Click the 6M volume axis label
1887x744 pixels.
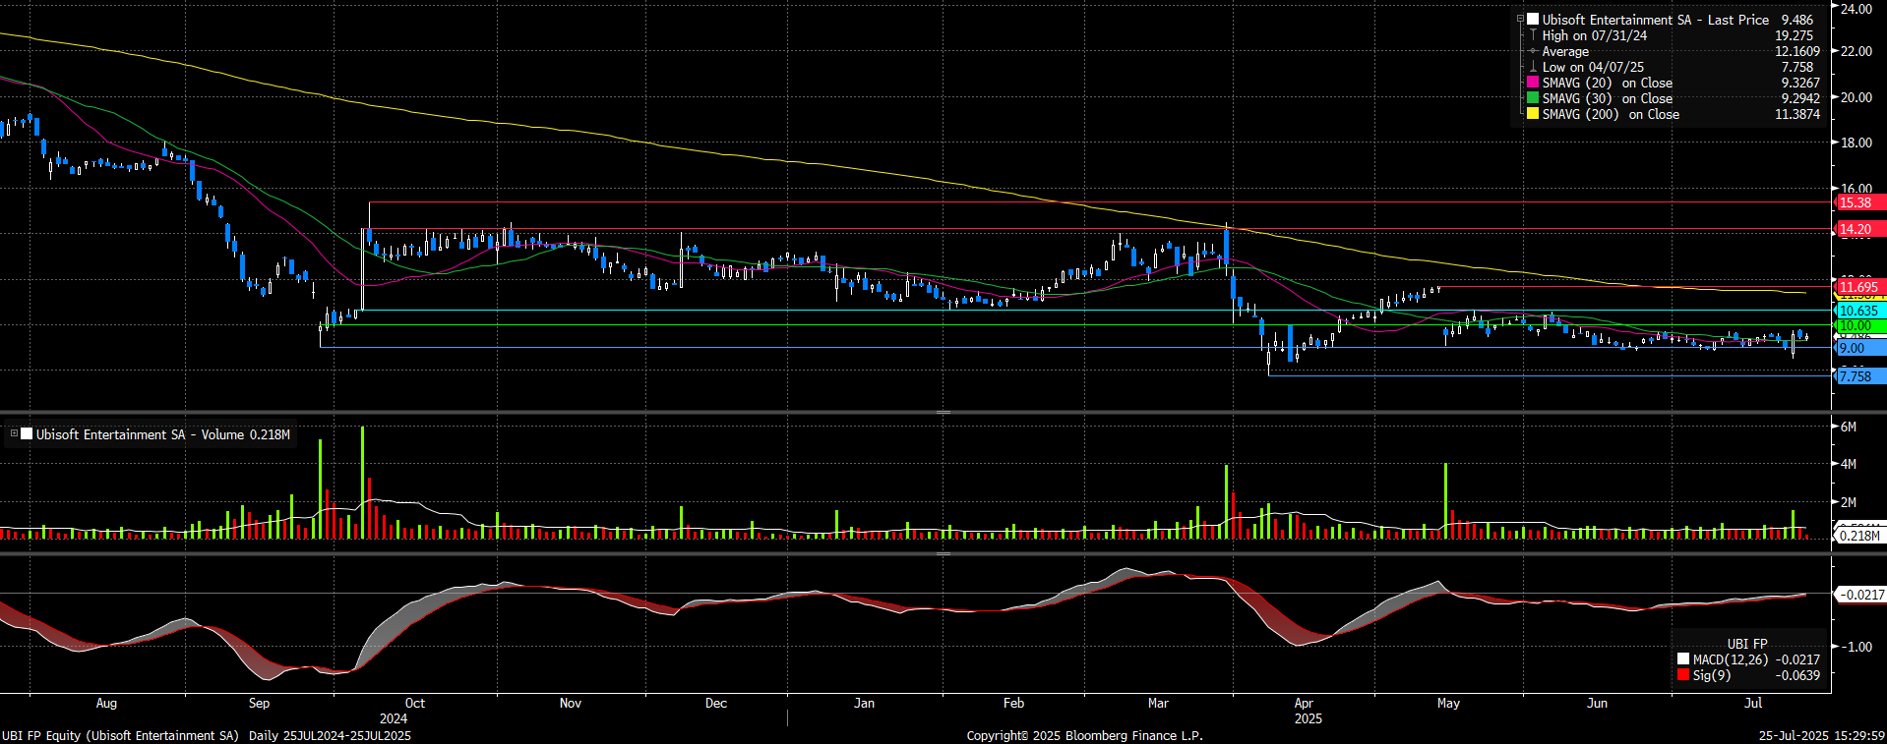1849,427
